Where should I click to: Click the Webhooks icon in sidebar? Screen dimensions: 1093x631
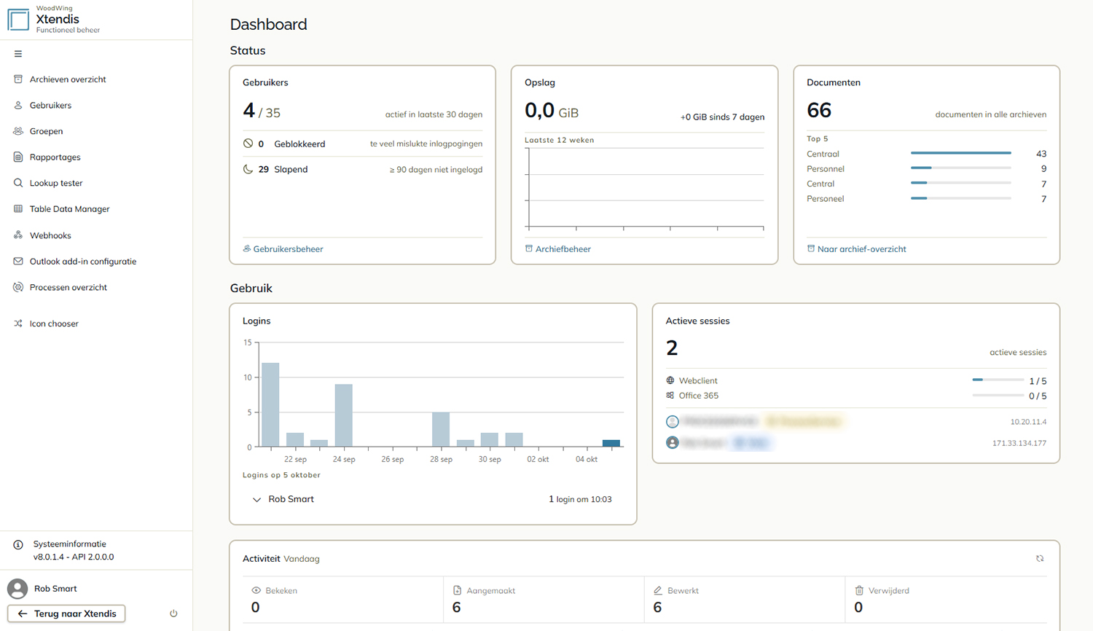(18, 235)
